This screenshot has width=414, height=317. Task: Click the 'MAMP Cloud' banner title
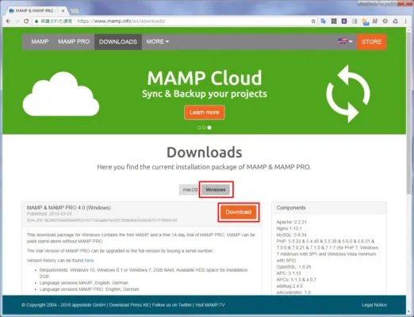click(205, 78)
